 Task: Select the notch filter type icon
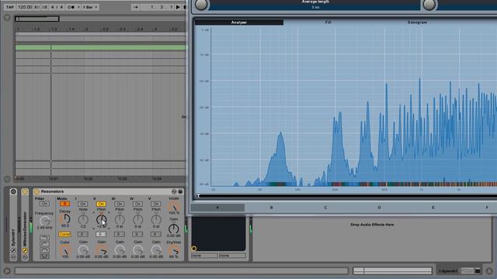(44, 257)
